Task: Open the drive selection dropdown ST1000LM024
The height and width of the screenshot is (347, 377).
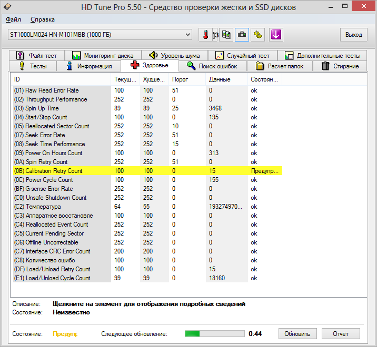Action: pos(100,35)
